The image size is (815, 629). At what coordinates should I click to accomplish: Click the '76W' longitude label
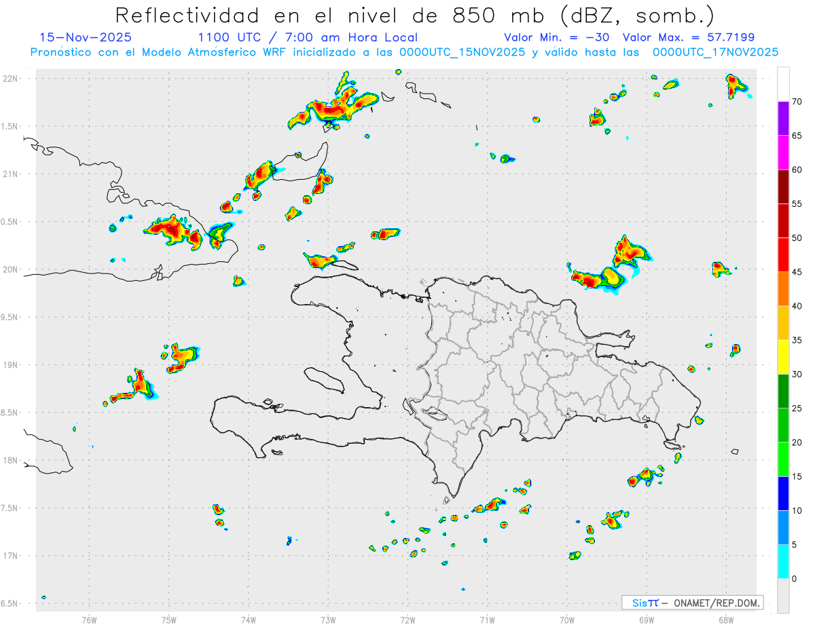(89, 620)
